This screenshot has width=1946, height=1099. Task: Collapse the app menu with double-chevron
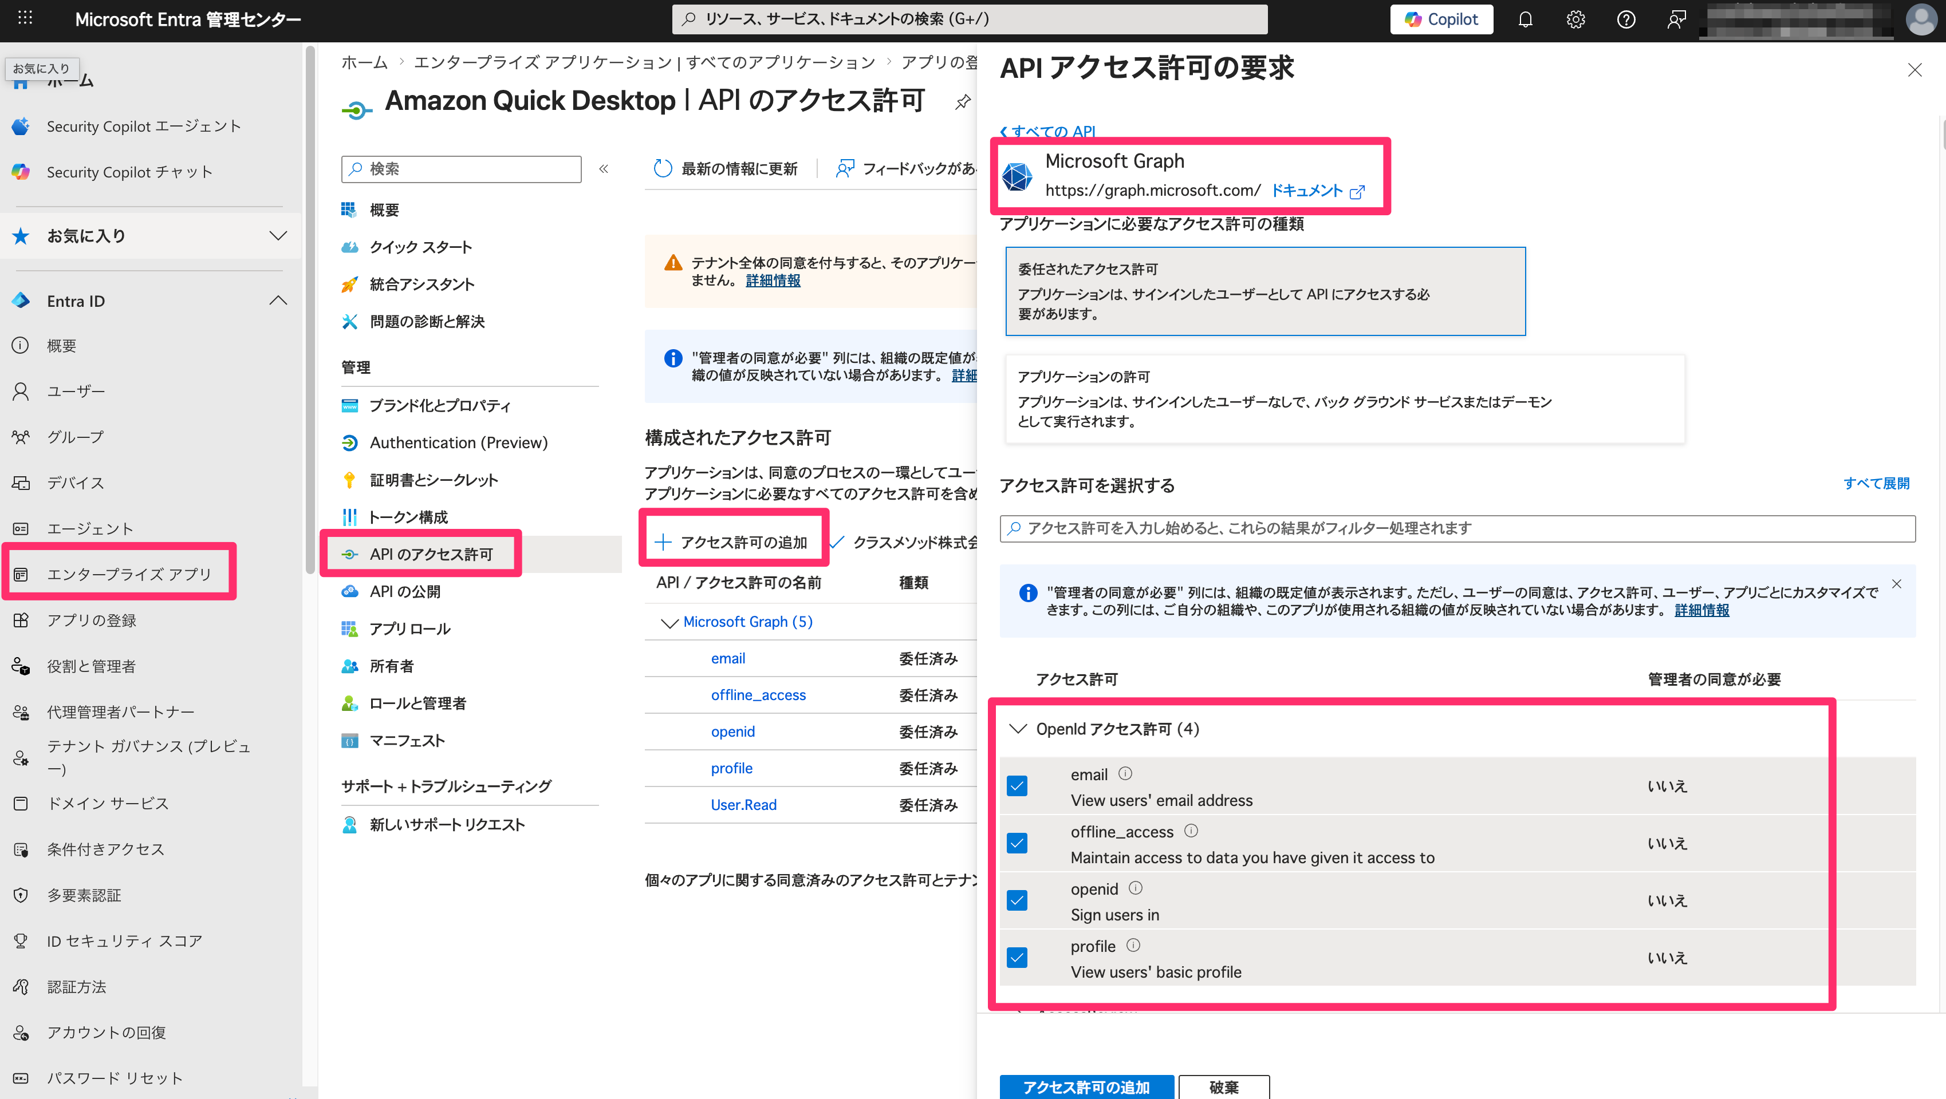[604, 169]
